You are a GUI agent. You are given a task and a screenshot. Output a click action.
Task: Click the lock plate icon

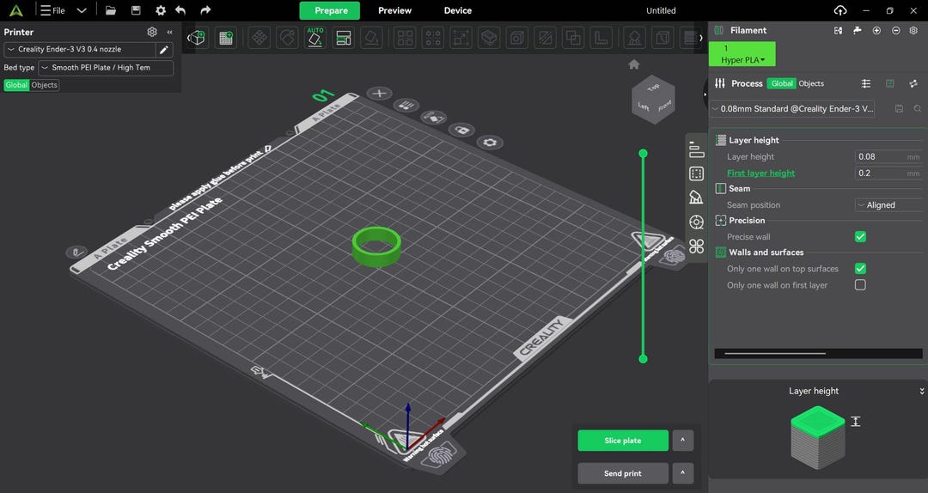tap(461, 130)
